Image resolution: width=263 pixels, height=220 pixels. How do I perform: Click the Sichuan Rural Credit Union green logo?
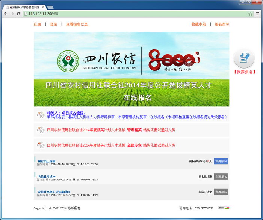point(68,61)
